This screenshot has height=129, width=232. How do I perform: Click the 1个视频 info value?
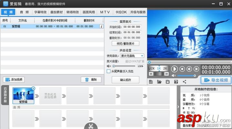(205, 95)
